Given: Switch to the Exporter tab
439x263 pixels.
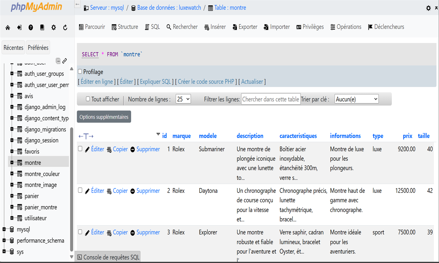Looking at the screenshot, I should pyautogui.click(x=245, y=27).
